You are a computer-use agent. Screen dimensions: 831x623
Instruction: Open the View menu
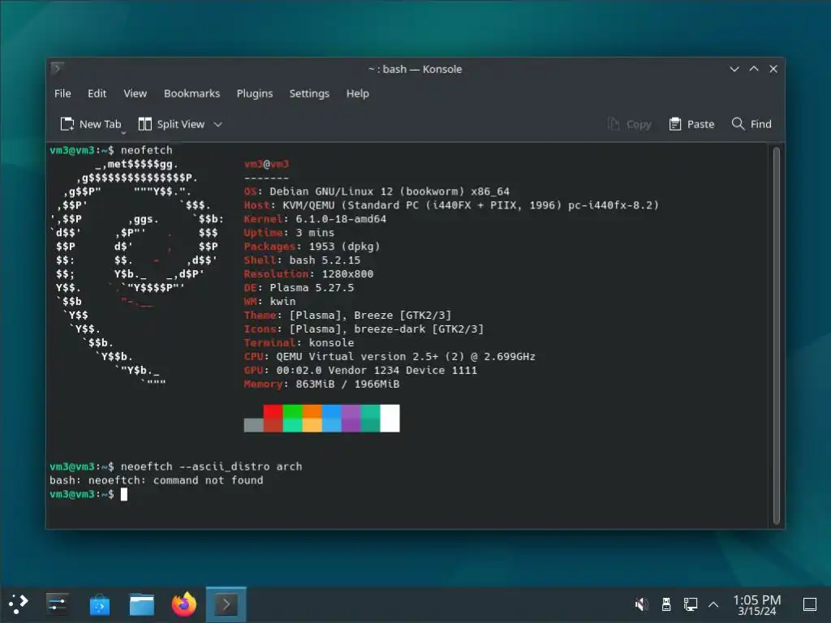pos(136,93)
